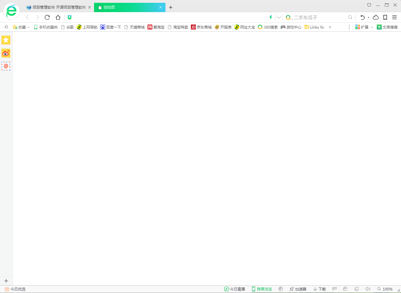Open the 加速器 accelerator
Image resolution: width=401 pixels, height=293 pixels.
tap(298, 289)
